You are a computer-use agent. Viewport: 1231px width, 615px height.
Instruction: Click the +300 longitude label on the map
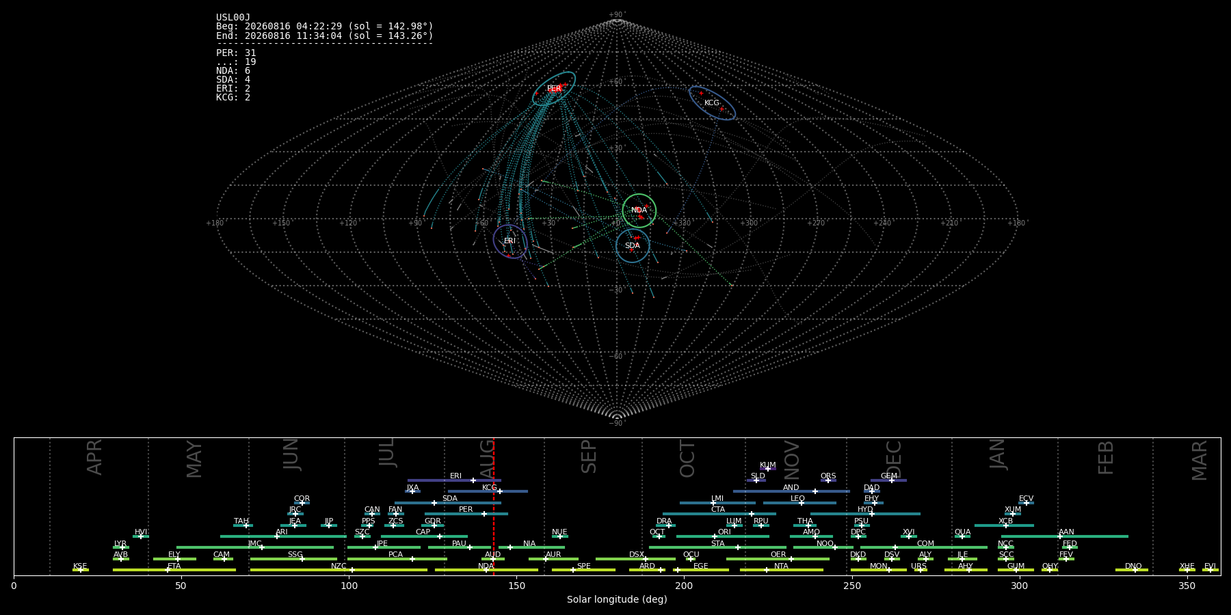[750, 223]
